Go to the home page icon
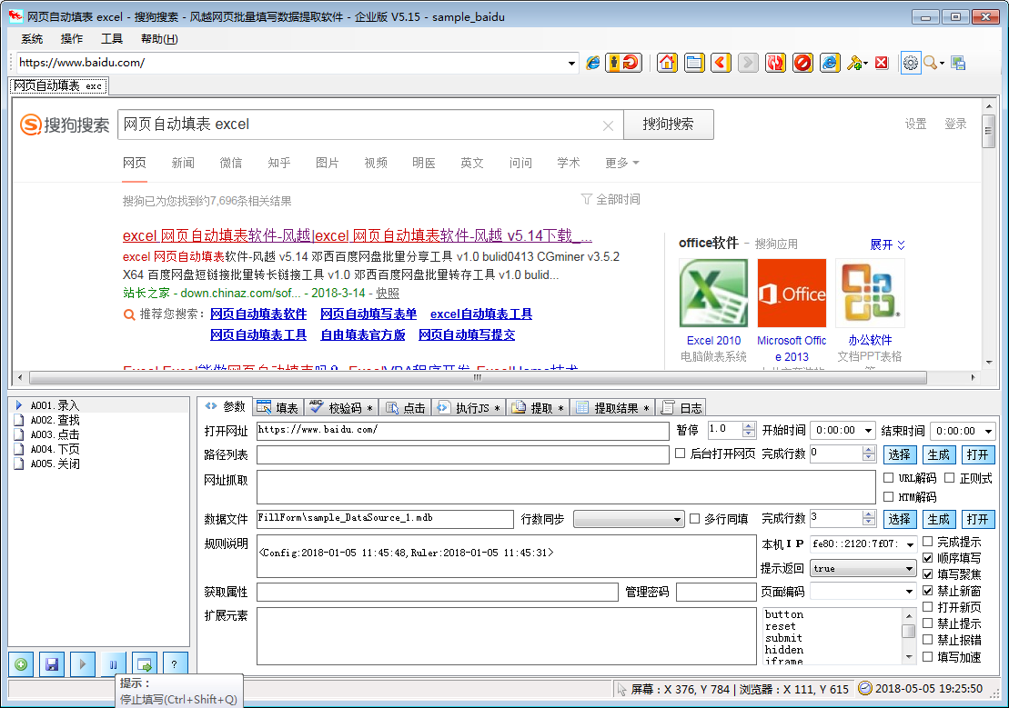The image size is (1009, 708). click(x=667, y=63)
